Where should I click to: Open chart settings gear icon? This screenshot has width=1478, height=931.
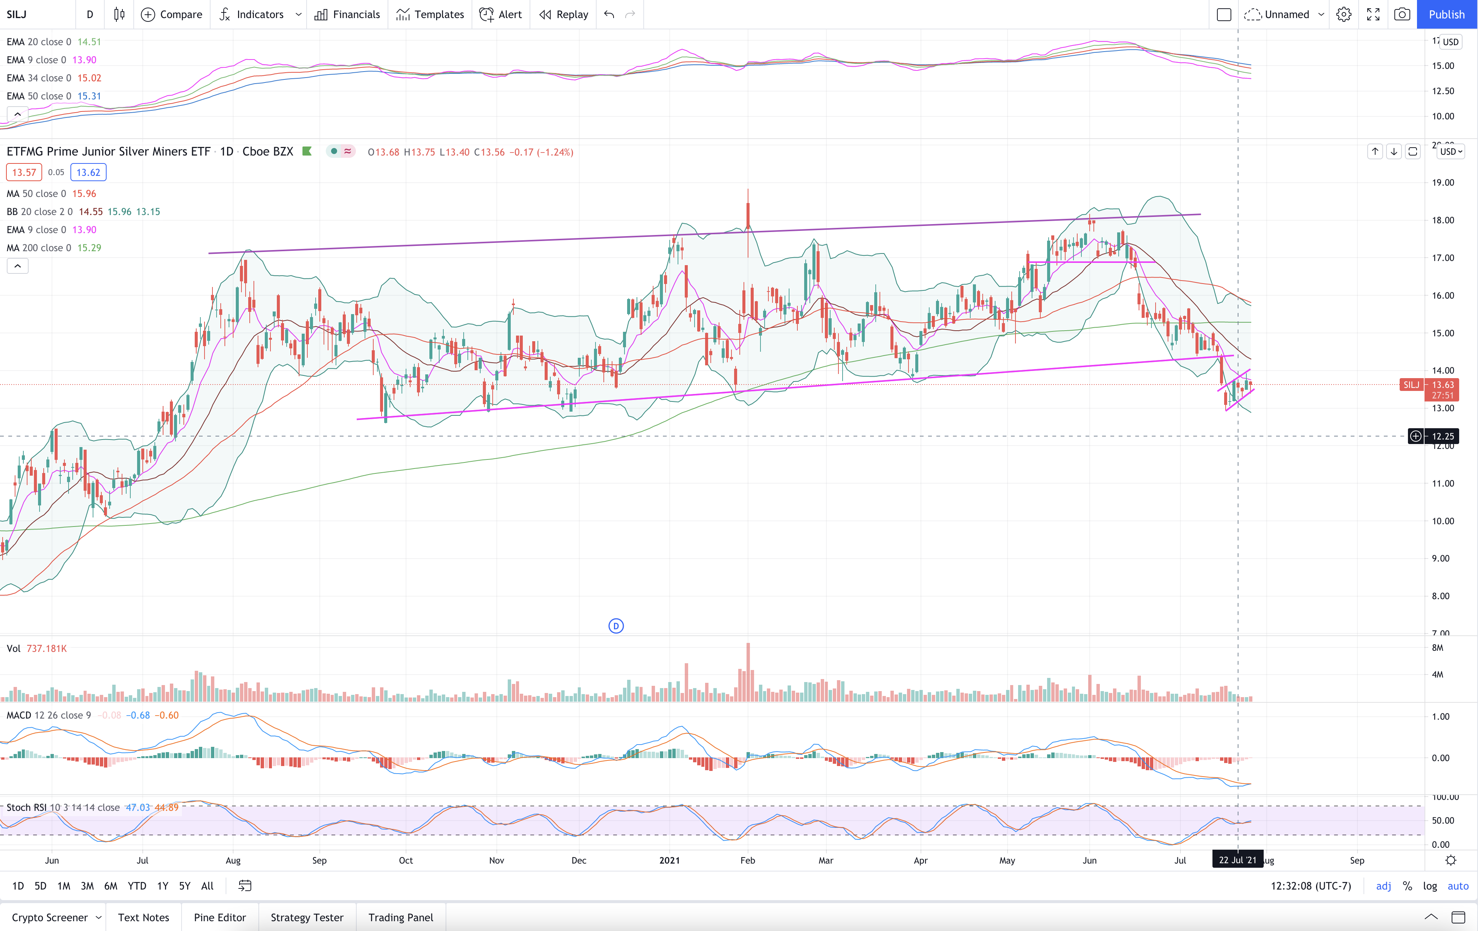1344,14
